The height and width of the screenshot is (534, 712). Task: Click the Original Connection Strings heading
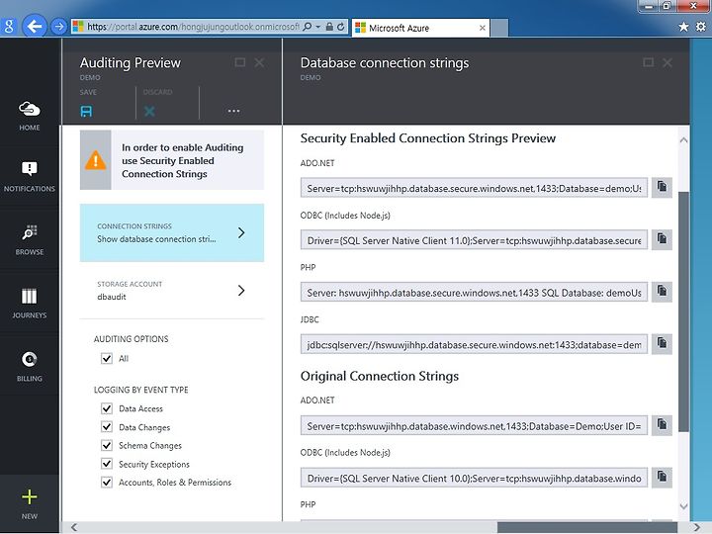380,376
